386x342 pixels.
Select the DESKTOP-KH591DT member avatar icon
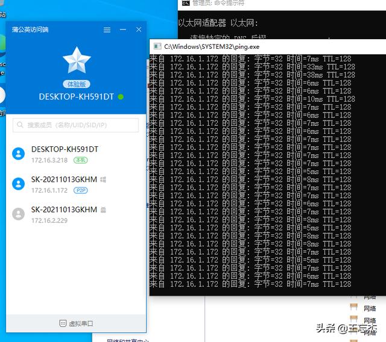19,154
